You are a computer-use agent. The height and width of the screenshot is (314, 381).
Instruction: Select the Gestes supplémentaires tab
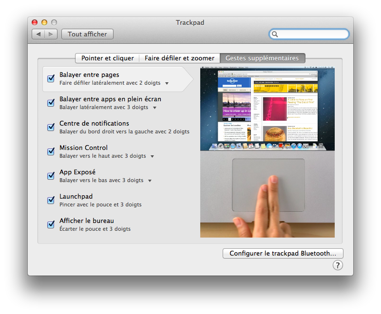[x=262, y=58]
